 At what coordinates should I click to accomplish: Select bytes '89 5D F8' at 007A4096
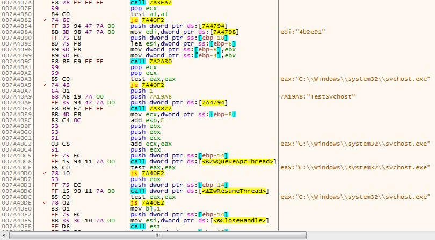[x=66, y=49]
